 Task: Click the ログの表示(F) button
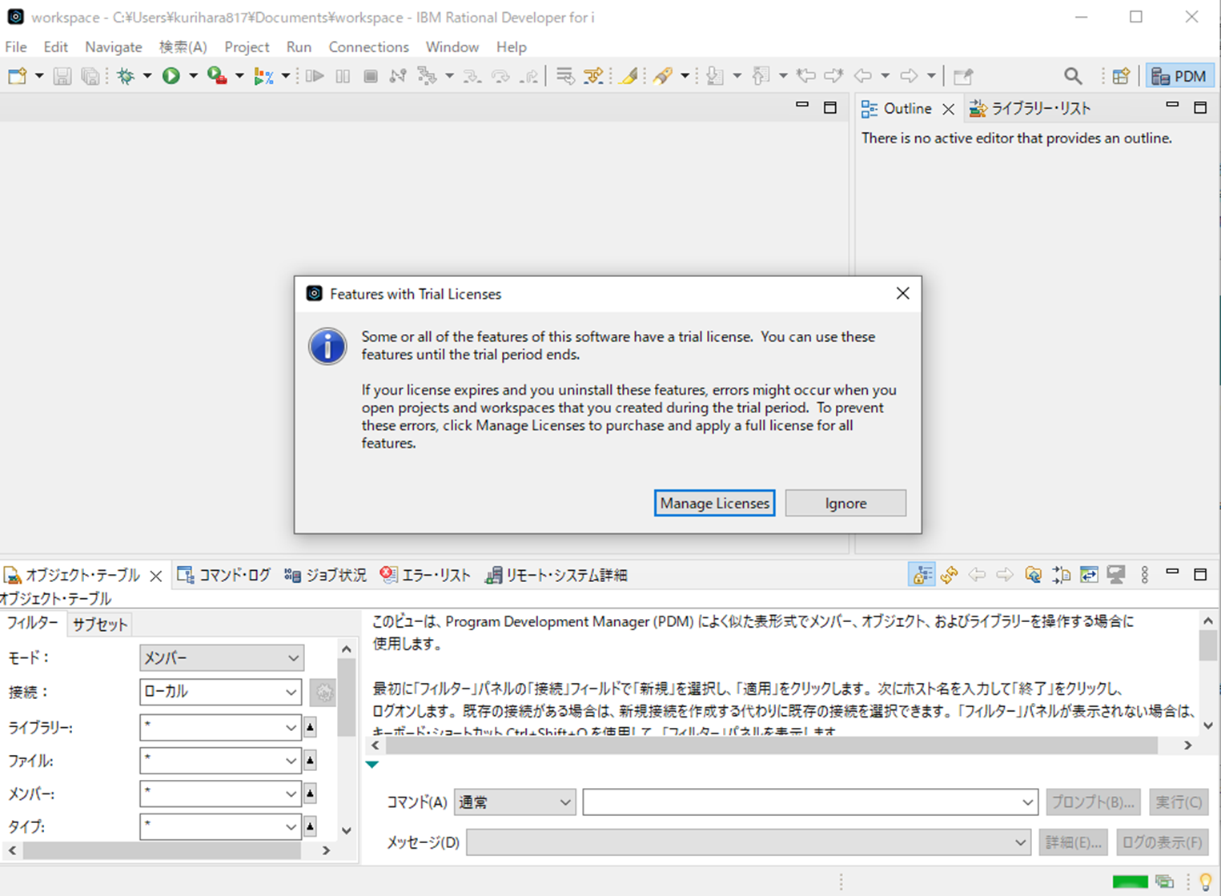[1162, 842]
